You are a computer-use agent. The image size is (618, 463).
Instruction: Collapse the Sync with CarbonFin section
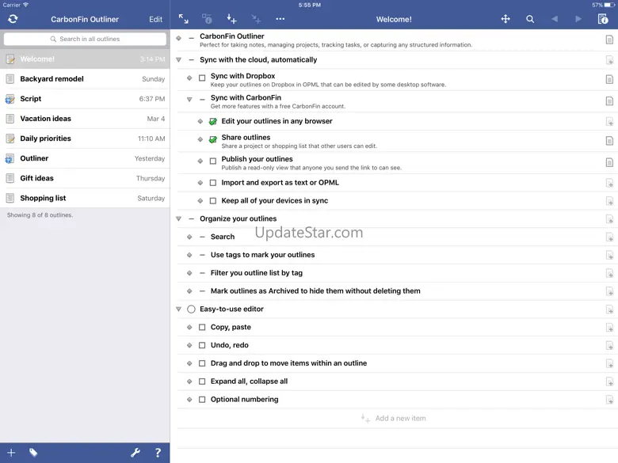[x=189, y=100]
